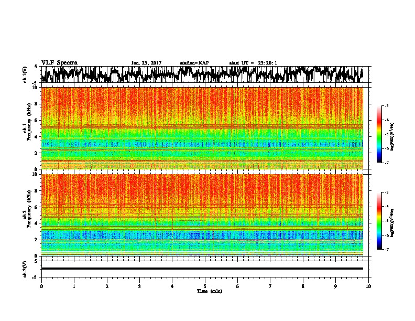
Task: Select the ch.1 voltage waveform panel
Action: click(205, 74)
